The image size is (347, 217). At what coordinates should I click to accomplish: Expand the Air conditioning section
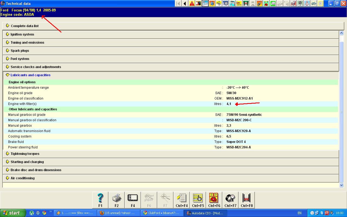pyautogui.click(x=23, y=178)
